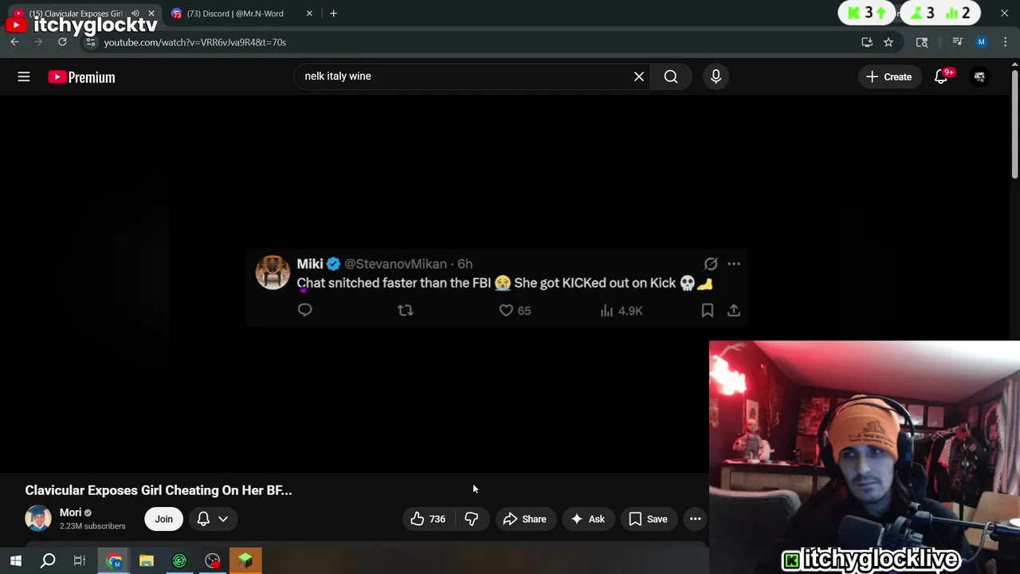Clear the search box text
This screenshot has width=1020, height=574.
(x=639, y=77)
